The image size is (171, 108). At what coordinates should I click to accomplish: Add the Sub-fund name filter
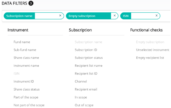click(x=25, y=50)
